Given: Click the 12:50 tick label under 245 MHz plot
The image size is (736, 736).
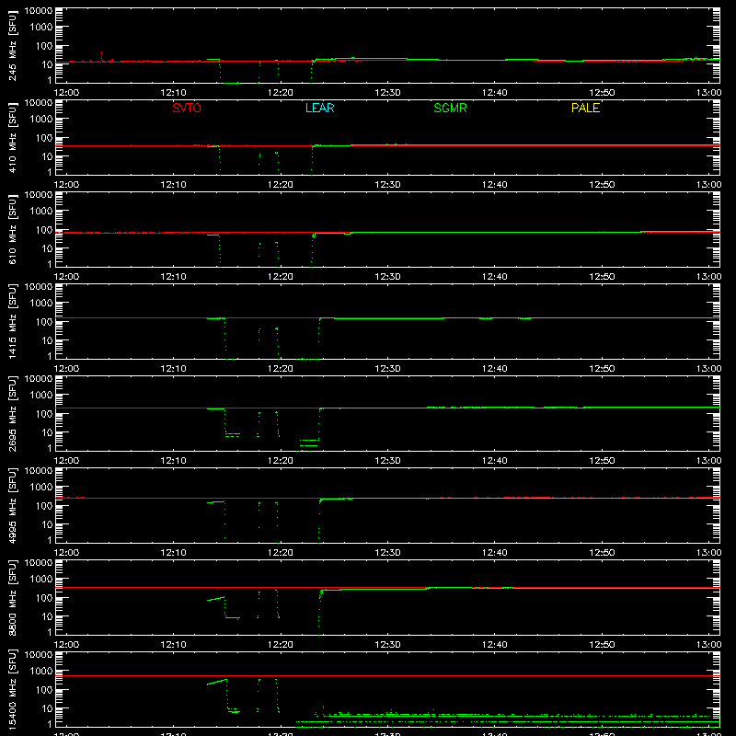Looking at the screenshot, I should 602,93.
